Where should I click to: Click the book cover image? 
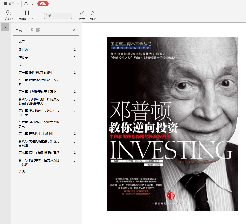[172, 124]
